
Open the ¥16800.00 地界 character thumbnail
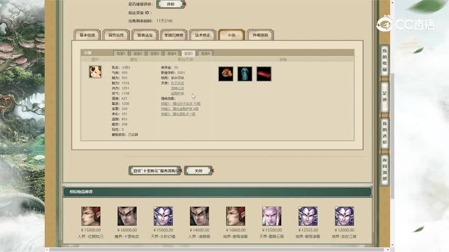point(236,216)
